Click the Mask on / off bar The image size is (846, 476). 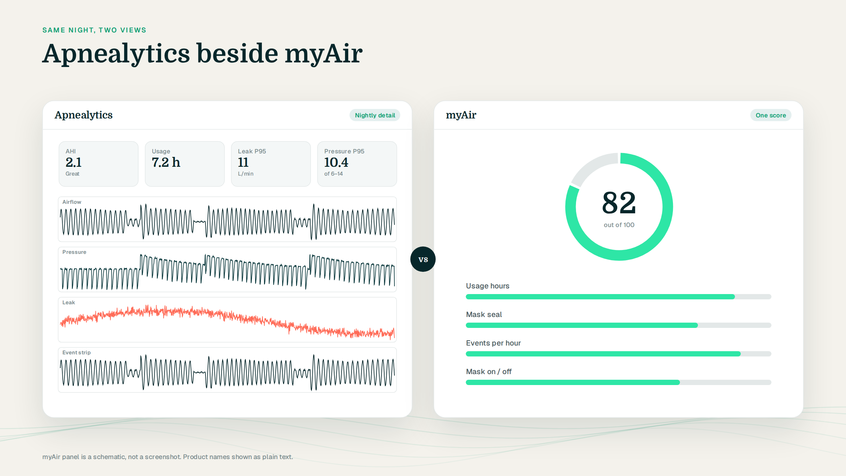pyautogui.click(x=619, y=383)
